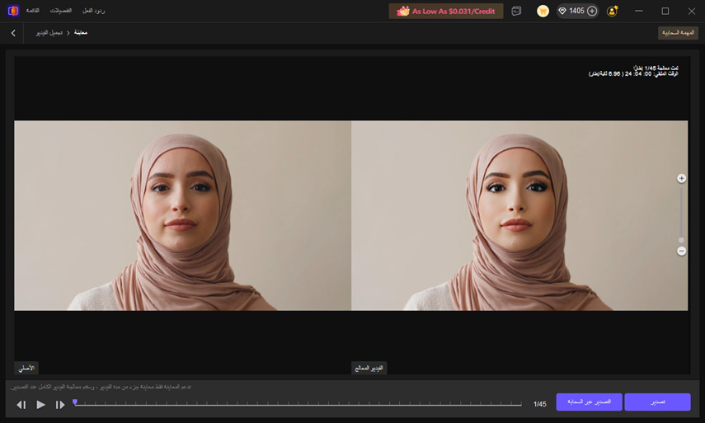Zoom in with the plus magnifier button
705x423 pixels.
click(x=681, y=178)
